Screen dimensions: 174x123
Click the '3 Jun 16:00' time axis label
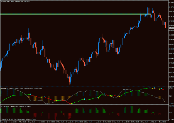coord(13,122)
